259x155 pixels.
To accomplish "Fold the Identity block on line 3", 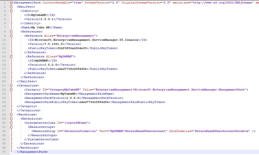I will pyautogui.click(x=11, y=11).
